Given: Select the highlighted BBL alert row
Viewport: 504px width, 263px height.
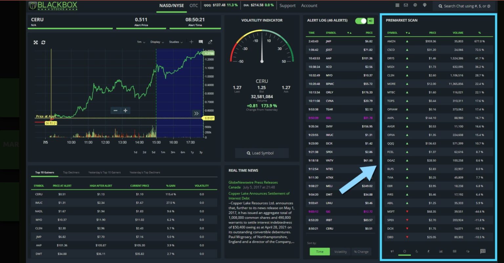Looking at the screenshot, I should click(x=340, y=118).
